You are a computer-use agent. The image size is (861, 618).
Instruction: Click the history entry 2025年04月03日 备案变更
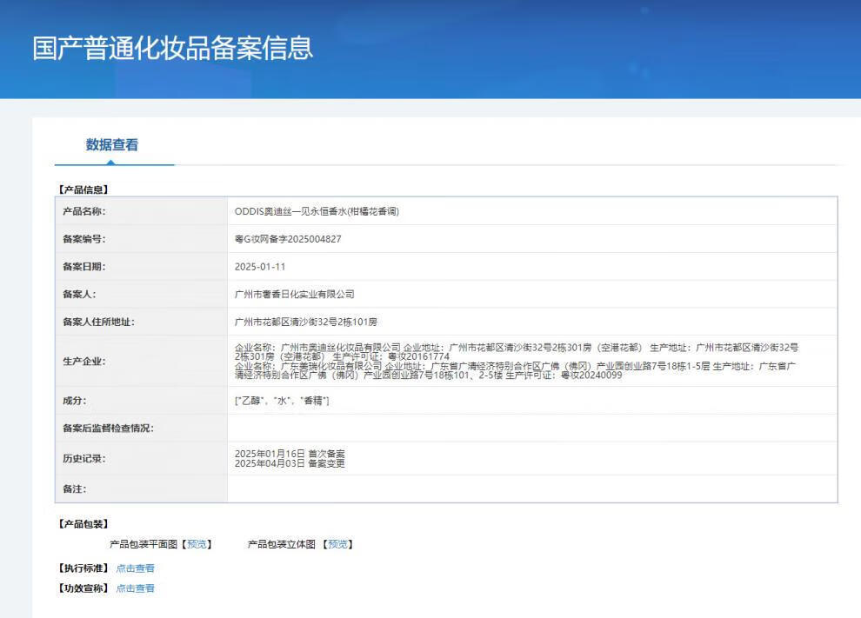click(x=290, y=463)
